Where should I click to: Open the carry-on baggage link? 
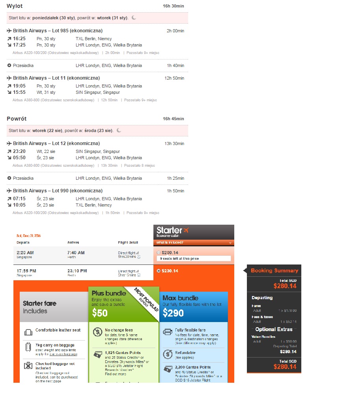point(63,354)
